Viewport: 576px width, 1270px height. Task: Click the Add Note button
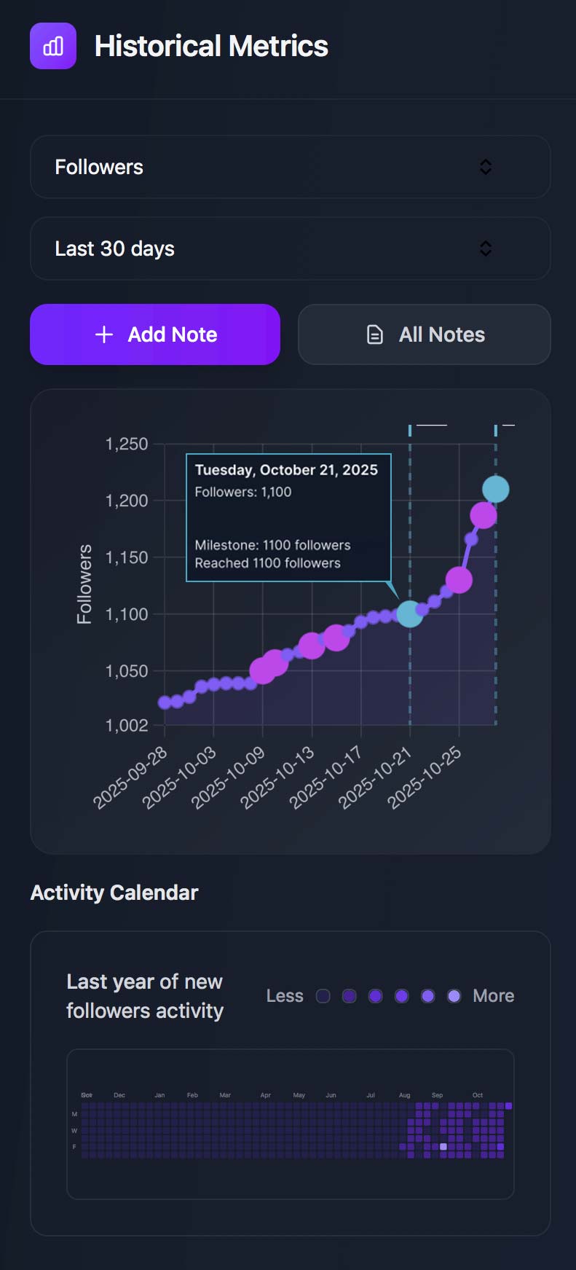[x=154, y=334]
